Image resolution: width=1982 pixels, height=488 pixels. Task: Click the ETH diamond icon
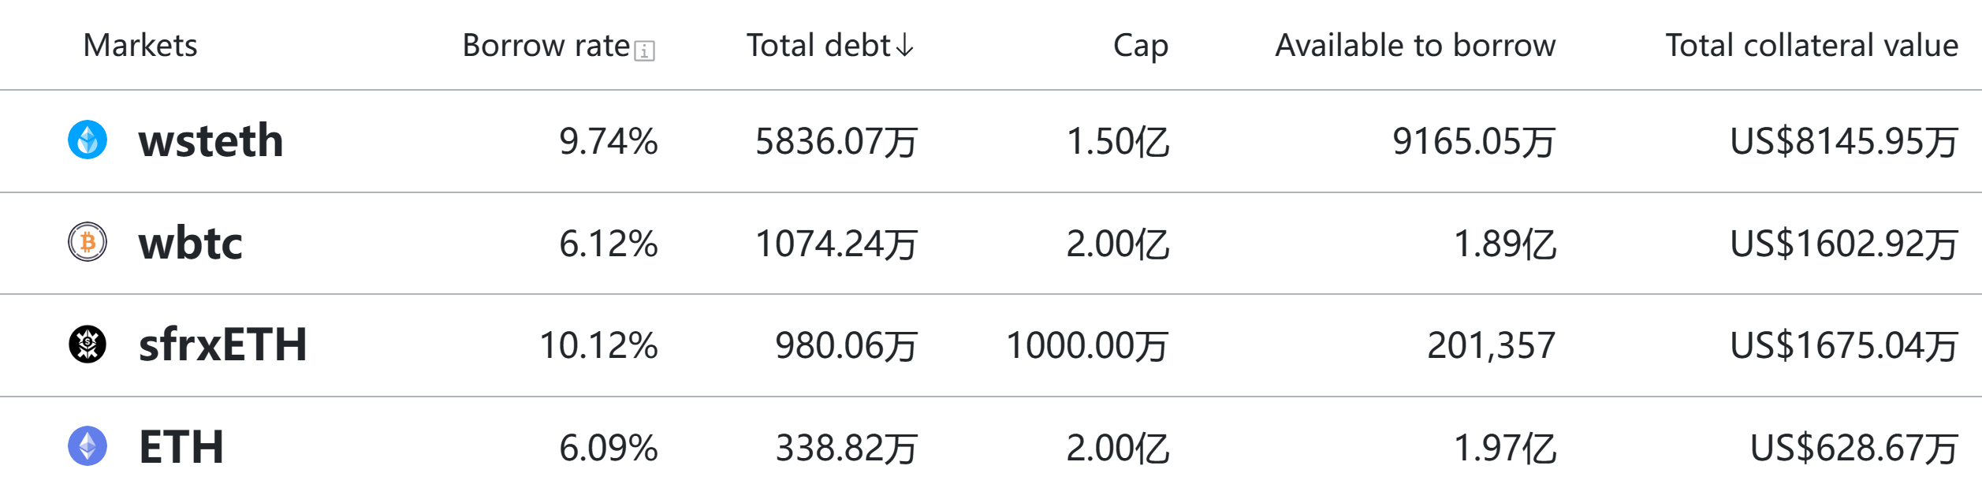[88, 446]
